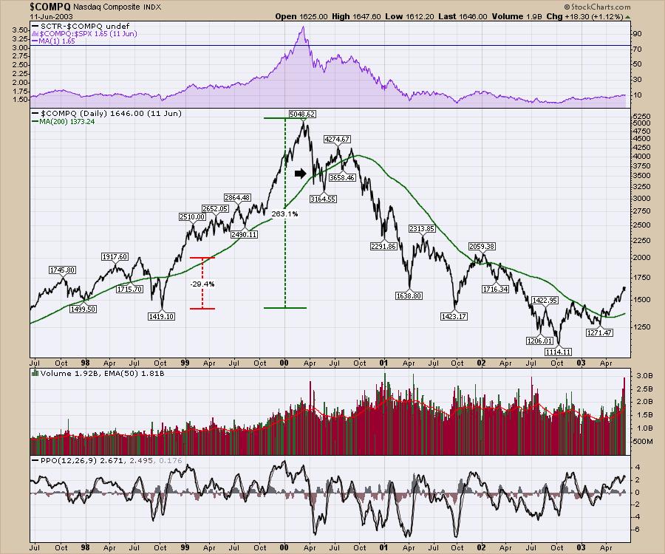Select the red -29.4% measurement bracket

tap(202, 283)
